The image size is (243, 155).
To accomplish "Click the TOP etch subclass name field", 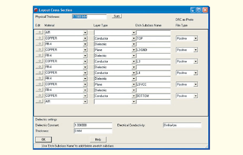I will pos(153,39).
